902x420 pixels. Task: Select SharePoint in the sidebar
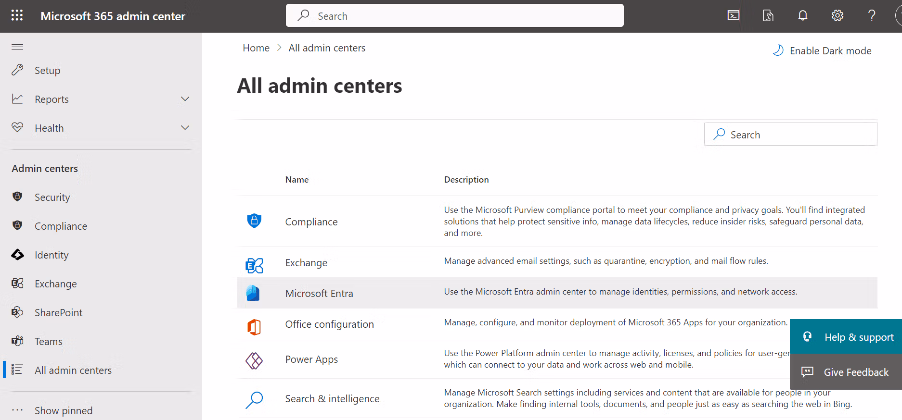(58, 312)
